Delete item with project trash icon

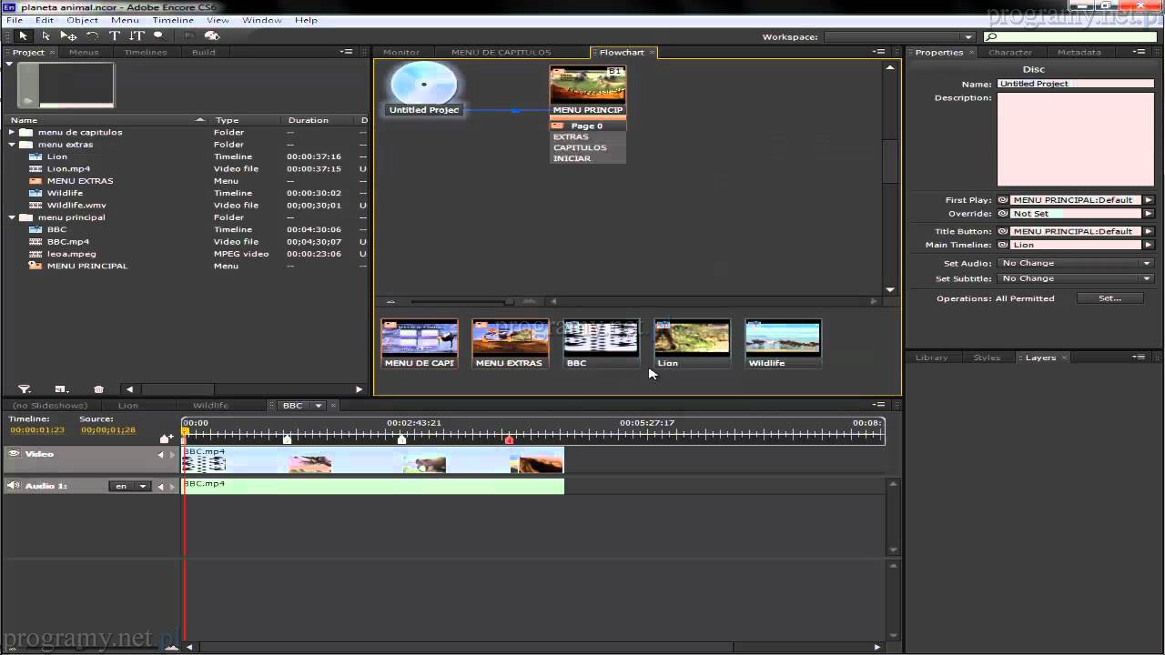98,389
